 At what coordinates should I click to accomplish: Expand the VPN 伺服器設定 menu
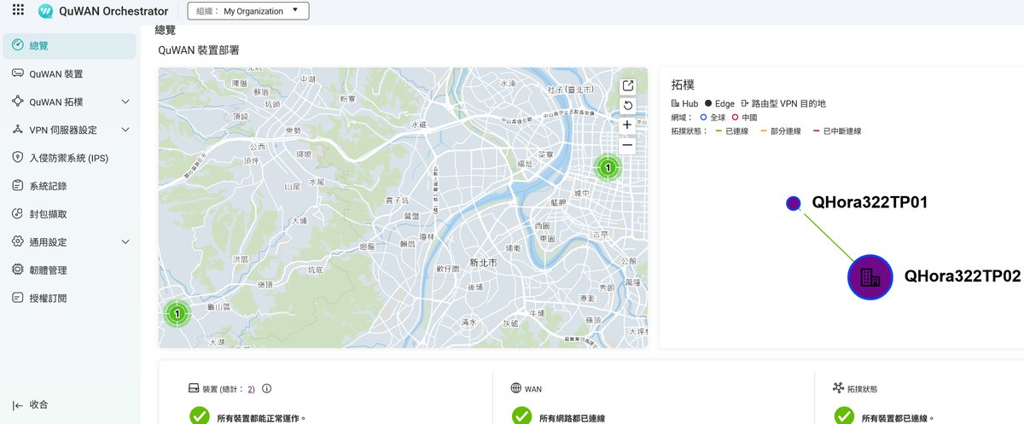point(125,130)
